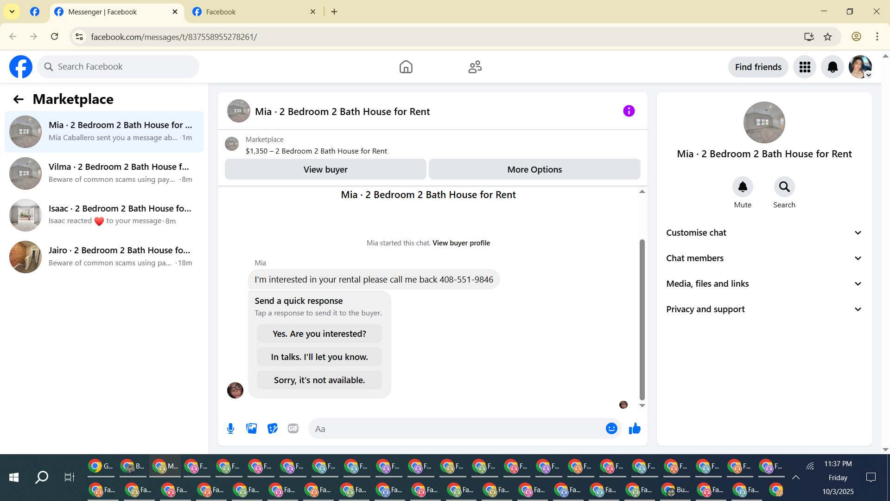Click the message input box

(457, 429)
